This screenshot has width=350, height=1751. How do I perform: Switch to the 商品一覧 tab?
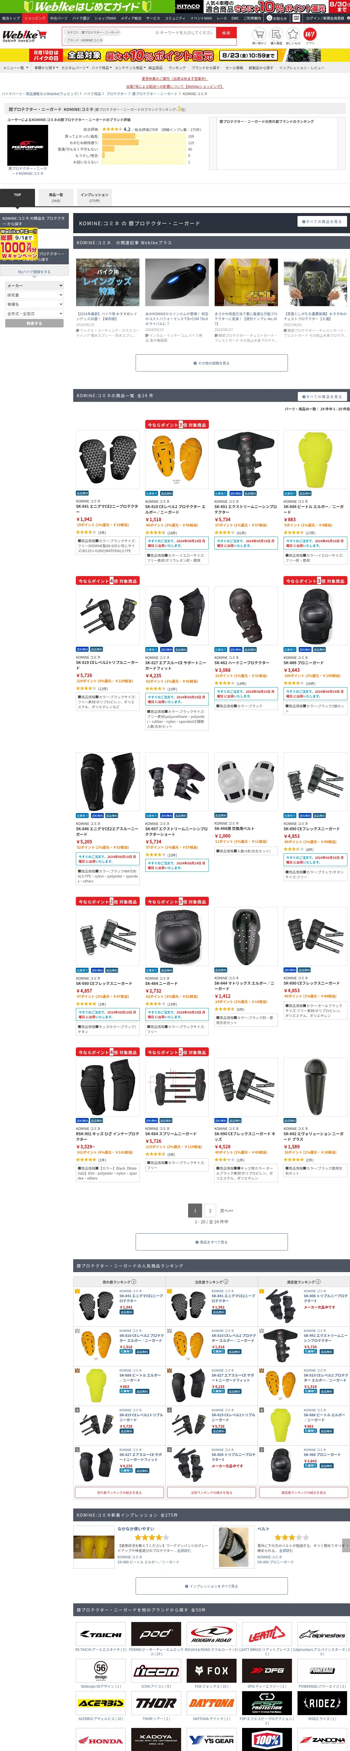[56, 197]
